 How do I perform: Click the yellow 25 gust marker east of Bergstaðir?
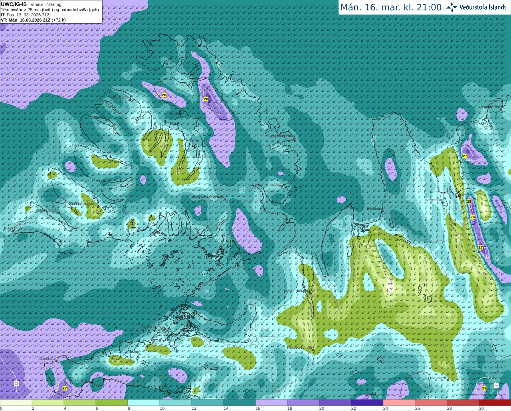469,202
